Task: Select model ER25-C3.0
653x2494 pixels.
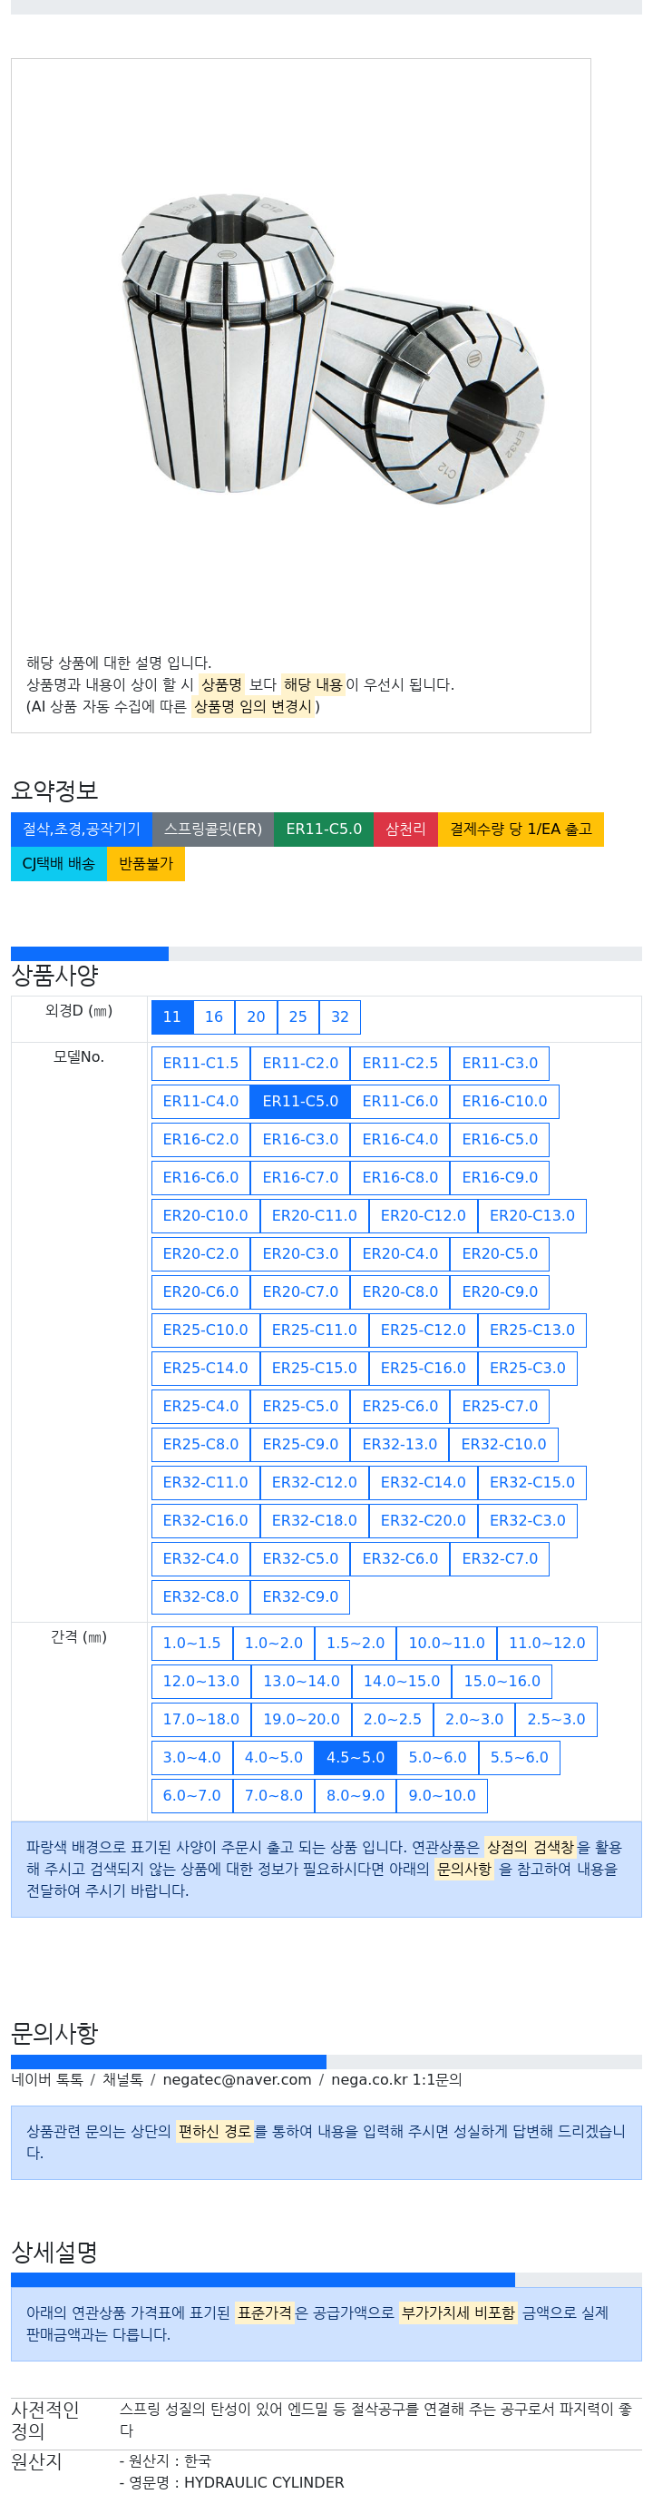Action: [x=527, y=1367]
